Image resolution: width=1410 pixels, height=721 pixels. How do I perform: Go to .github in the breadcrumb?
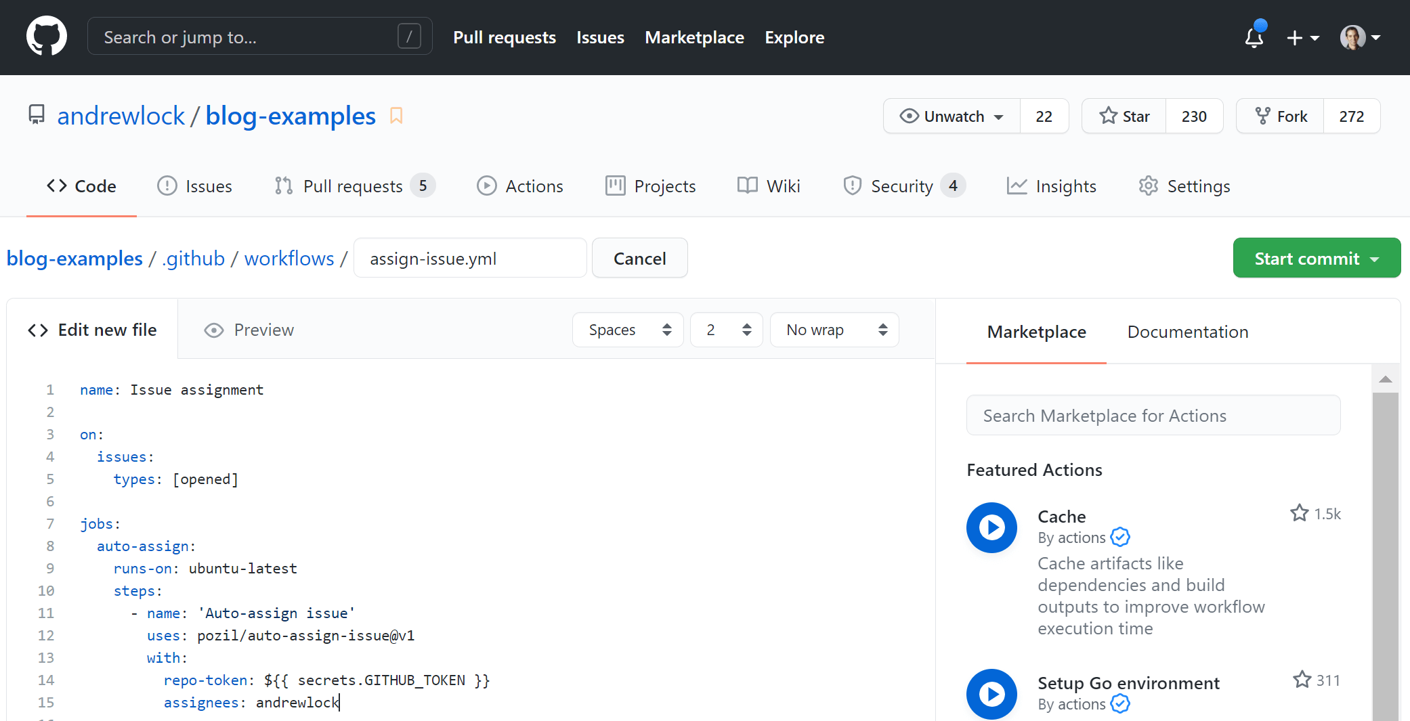coord(193,259)
